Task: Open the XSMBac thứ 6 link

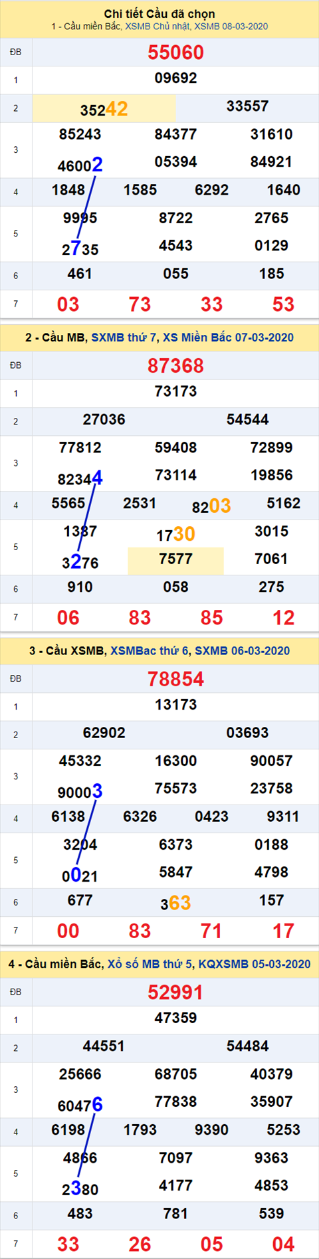Action: point(149,651)
